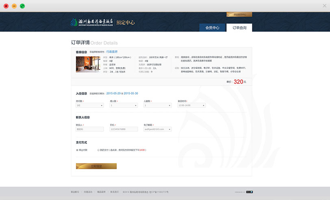The width and height of the screenshot is (330, 200).
Task: Click the gold logout button at top
Action: coord(239,15)
